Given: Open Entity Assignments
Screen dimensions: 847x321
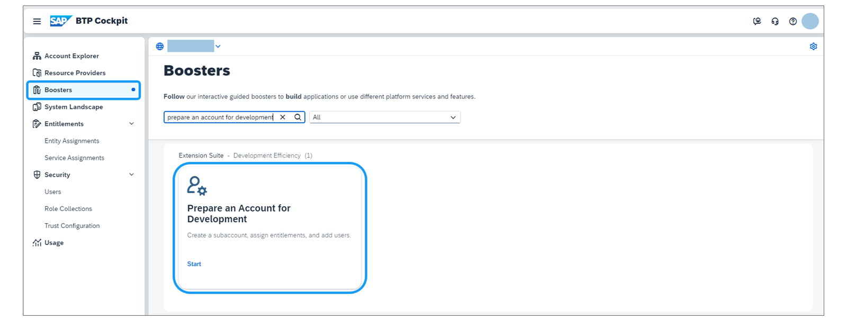Looking at the screenshot, I should 71,141.
